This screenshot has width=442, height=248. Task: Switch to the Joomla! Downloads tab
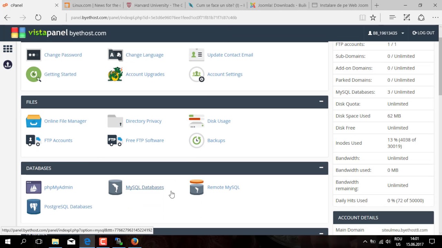pos(278,5)
